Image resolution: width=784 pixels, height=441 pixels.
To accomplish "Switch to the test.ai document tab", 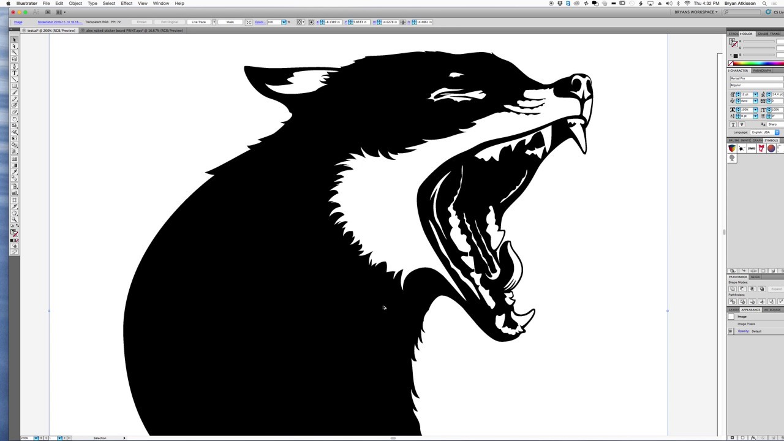I will coord(51,31).
